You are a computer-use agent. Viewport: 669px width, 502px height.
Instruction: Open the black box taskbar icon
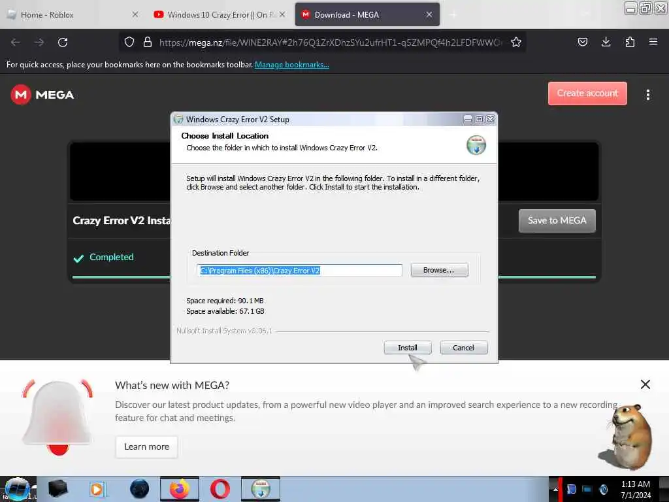pos(57,489)
